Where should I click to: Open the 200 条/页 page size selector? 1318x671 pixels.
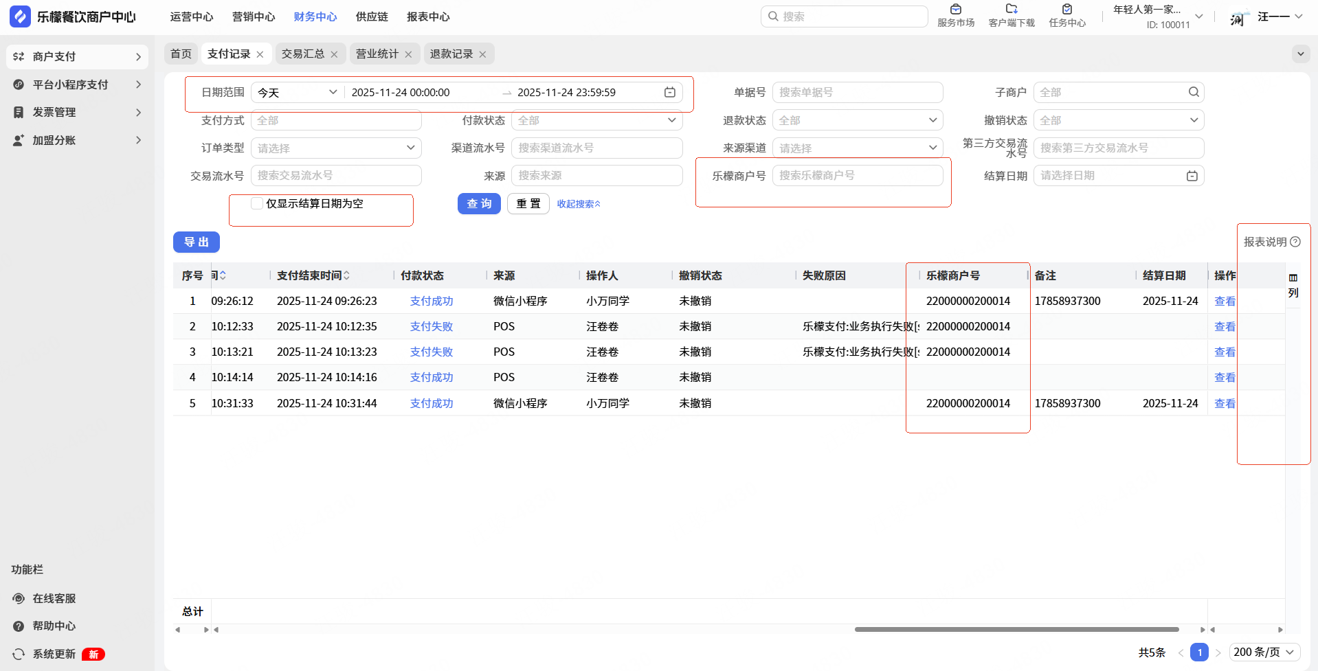click(x=1264, y=652)
